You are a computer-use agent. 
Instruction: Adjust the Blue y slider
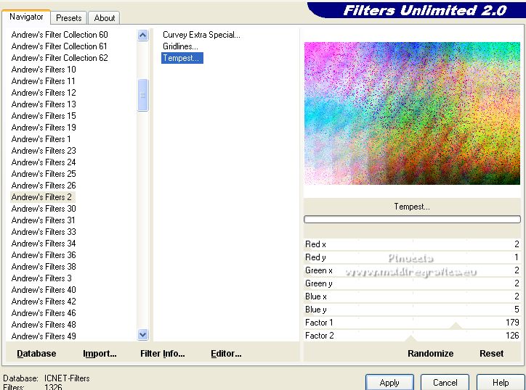click(412, 310)
